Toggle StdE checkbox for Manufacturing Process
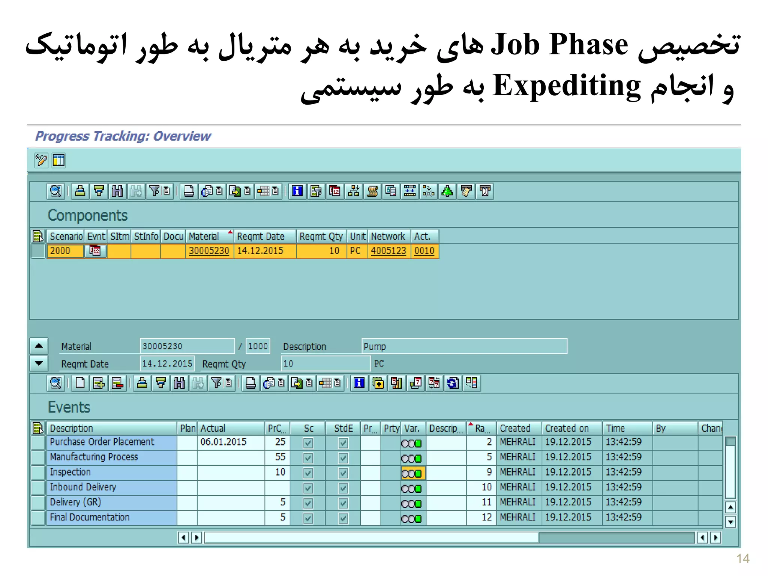 point(343,458)
